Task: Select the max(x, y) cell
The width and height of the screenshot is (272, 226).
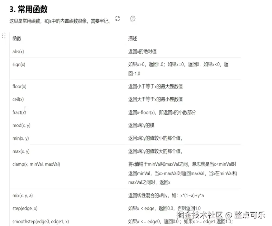Action: click(x=21, y=151)
